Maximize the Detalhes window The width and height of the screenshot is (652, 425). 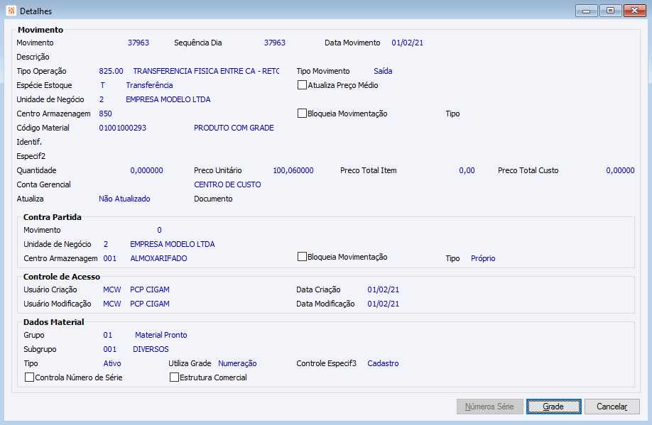610,11
